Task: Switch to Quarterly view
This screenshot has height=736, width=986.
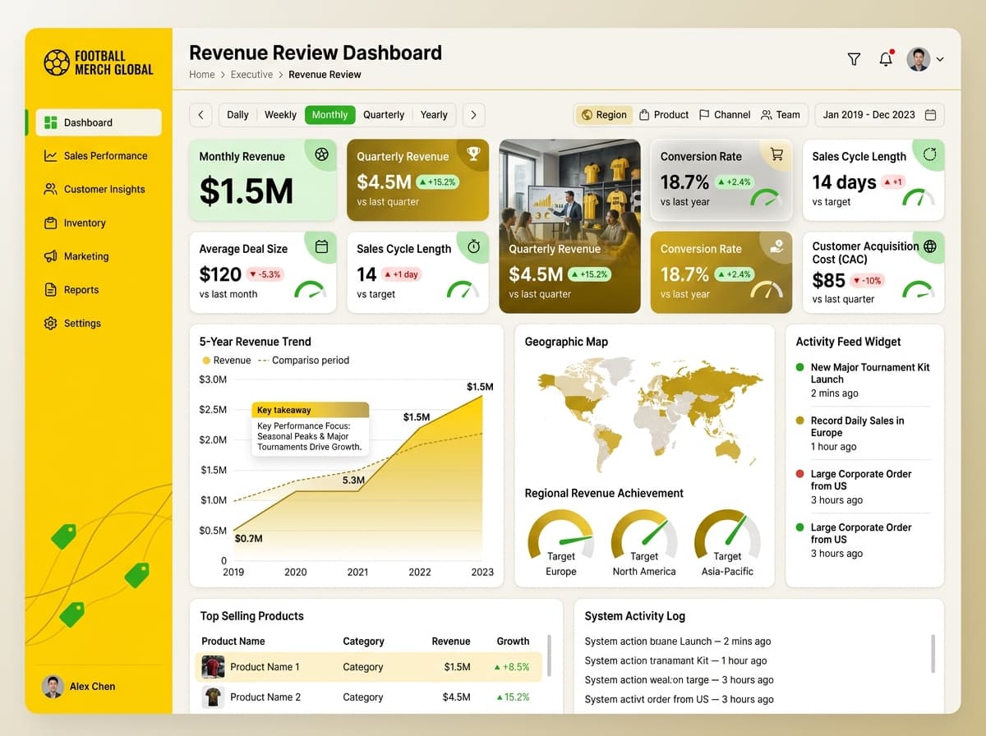Action: (x=384, y=115)
